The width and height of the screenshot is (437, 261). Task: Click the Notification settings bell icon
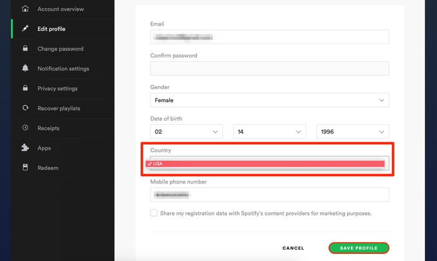25,68
